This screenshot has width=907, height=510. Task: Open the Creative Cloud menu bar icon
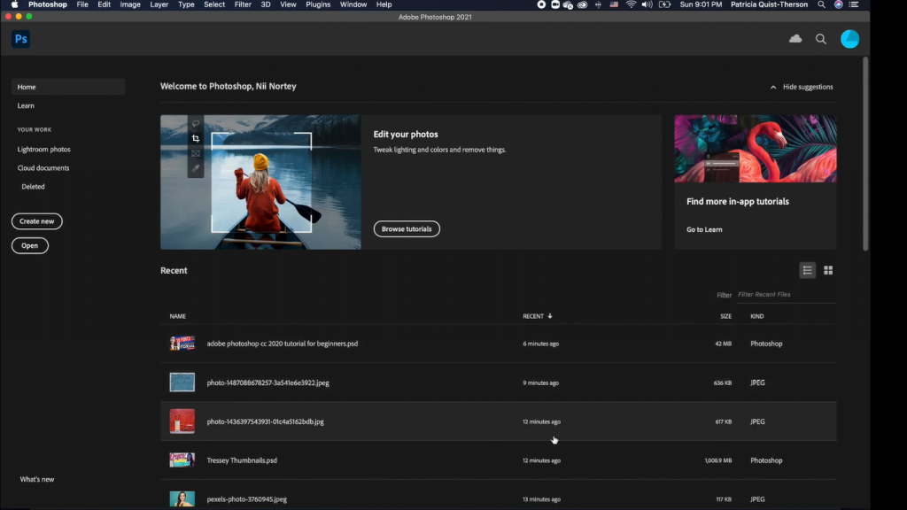tap(583, 4)
